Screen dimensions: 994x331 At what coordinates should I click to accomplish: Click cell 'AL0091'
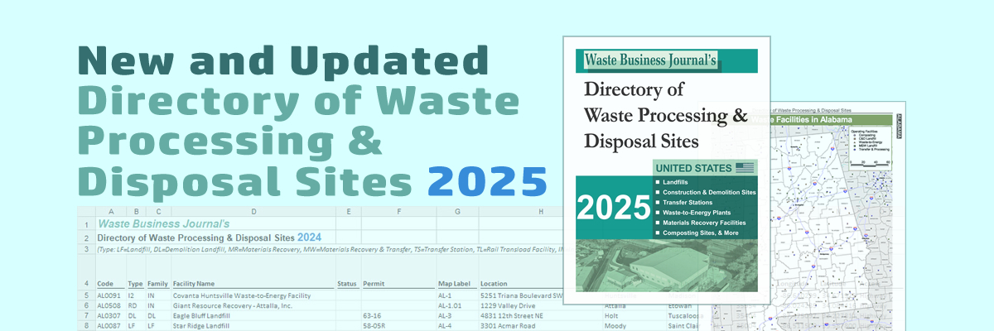(109, 295)
